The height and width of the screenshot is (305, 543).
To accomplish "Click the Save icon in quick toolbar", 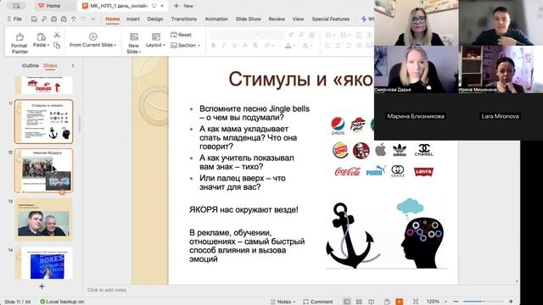I will [34, 19].
